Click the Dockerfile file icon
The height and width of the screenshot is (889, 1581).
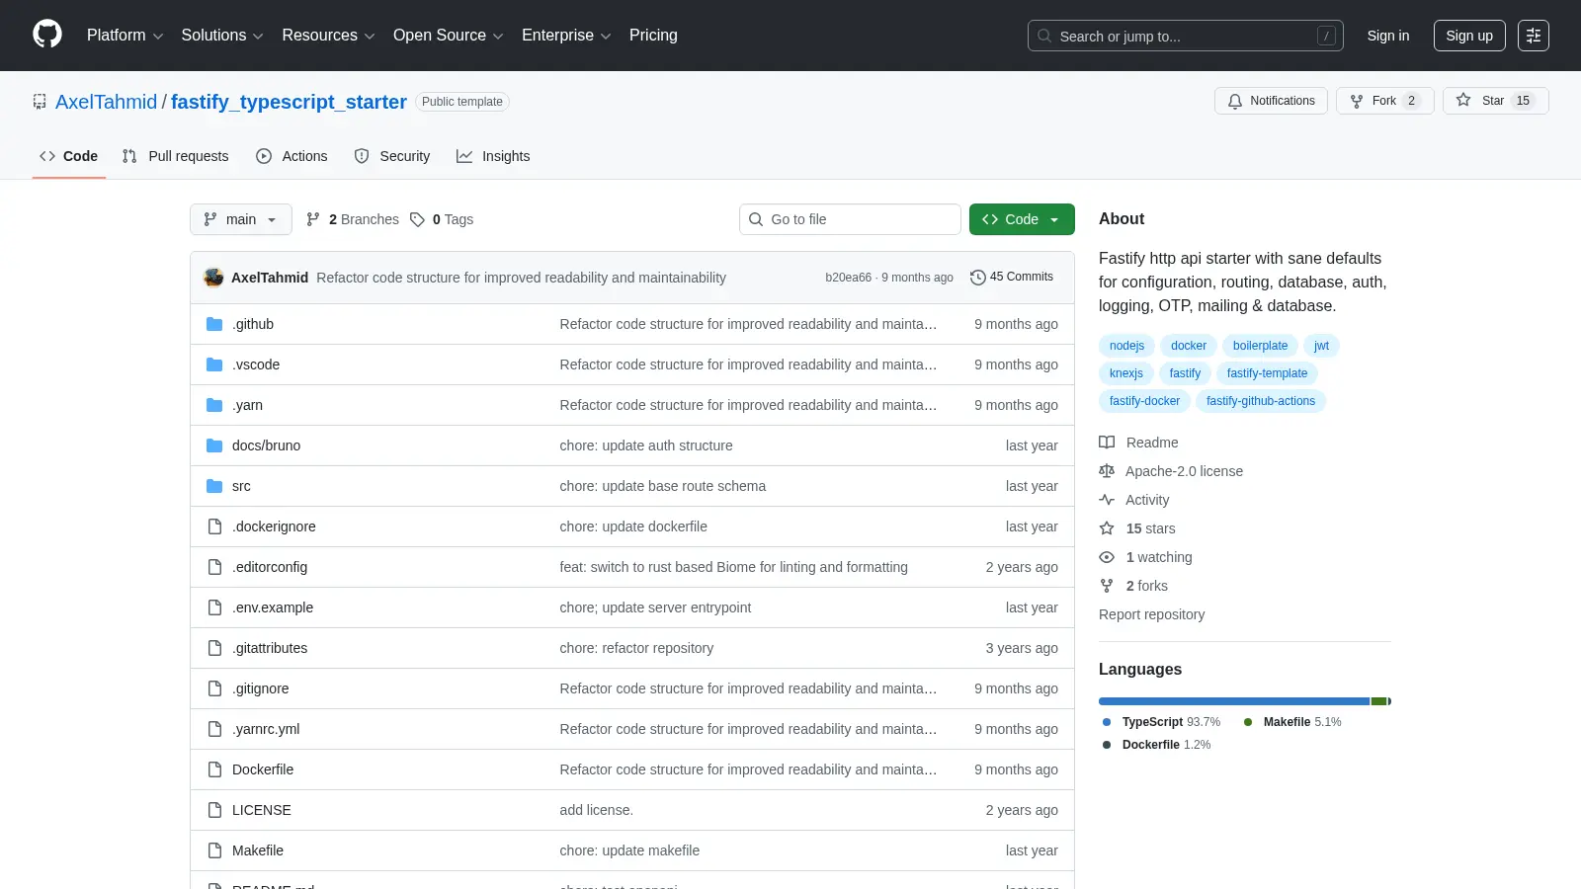click(x=214, y=769)
